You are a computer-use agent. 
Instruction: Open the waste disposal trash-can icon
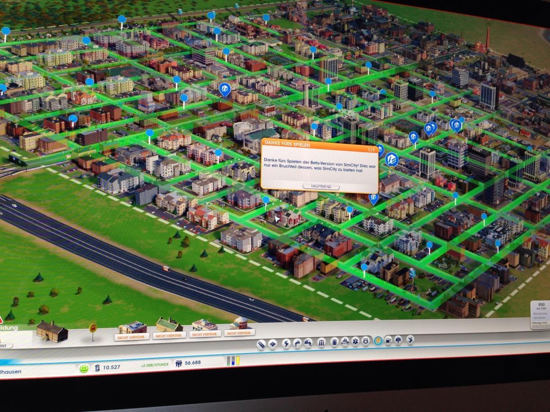(334, 342)
